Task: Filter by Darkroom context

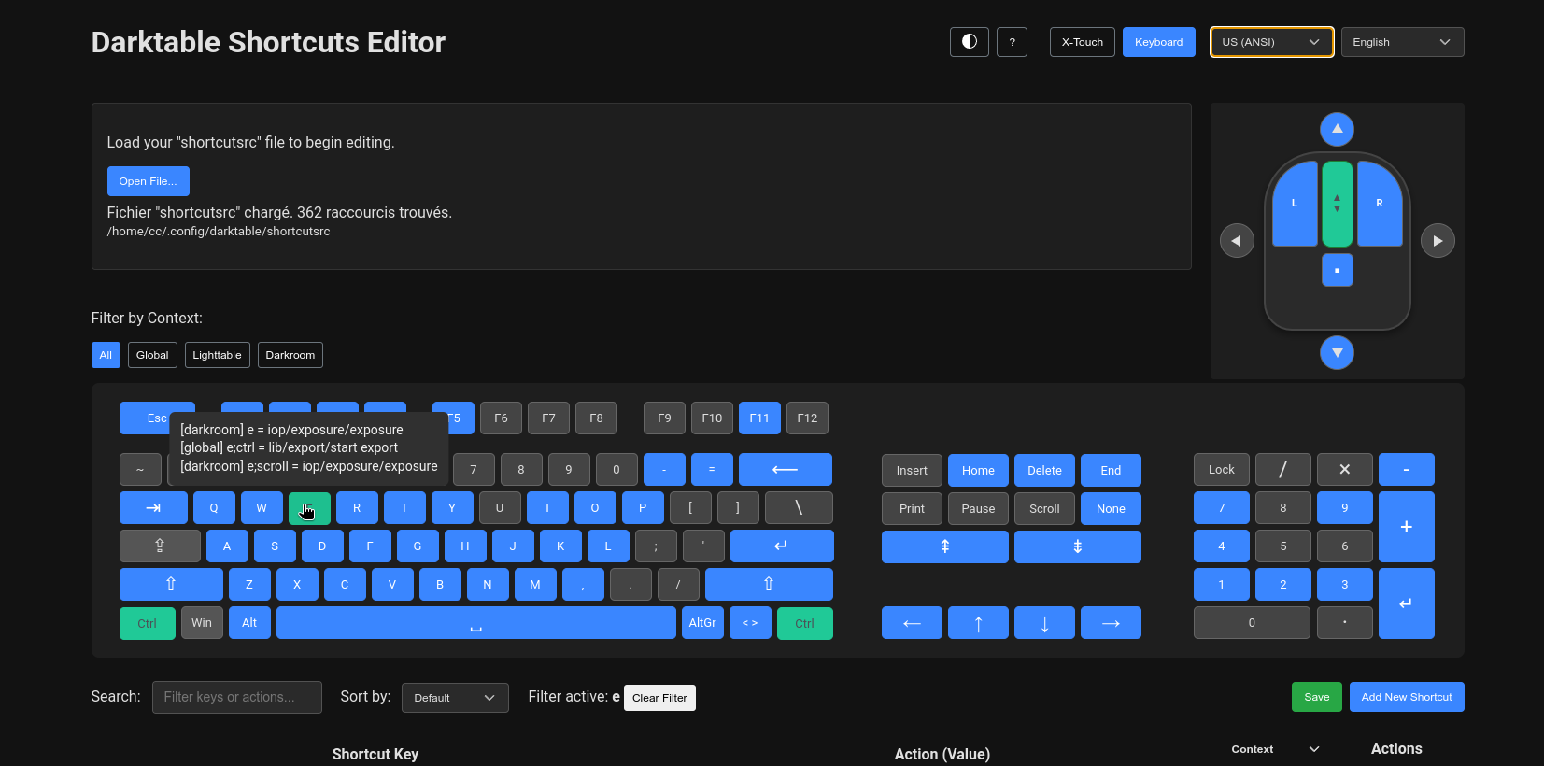Action: tap(290, 355)
